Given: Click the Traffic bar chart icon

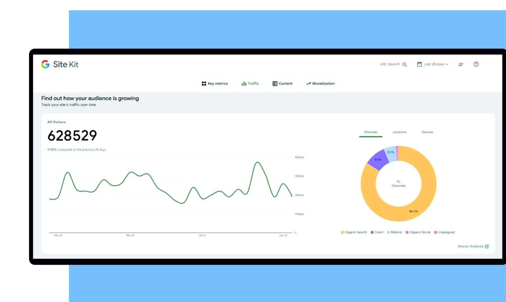Looking at the screenshot, I should coord(244,84).
